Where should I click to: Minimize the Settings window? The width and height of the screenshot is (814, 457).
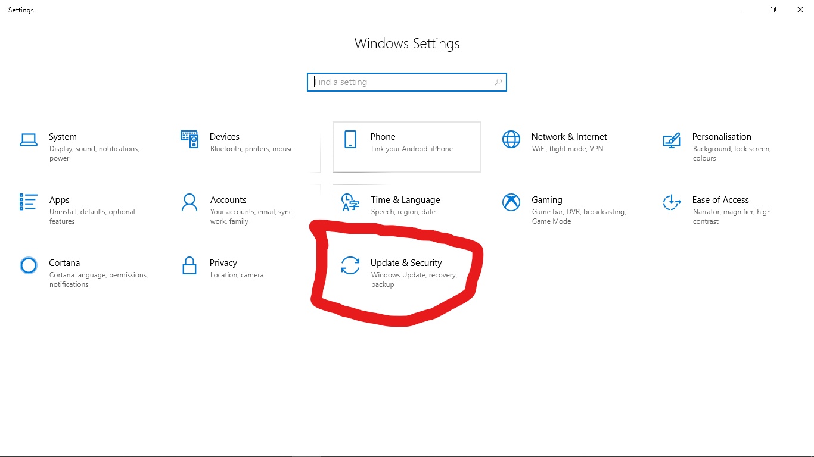click(x=745, y=10)
